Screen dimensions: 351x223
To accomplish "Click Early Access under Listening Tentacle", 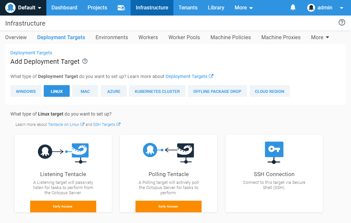I will tap(63, 206).
